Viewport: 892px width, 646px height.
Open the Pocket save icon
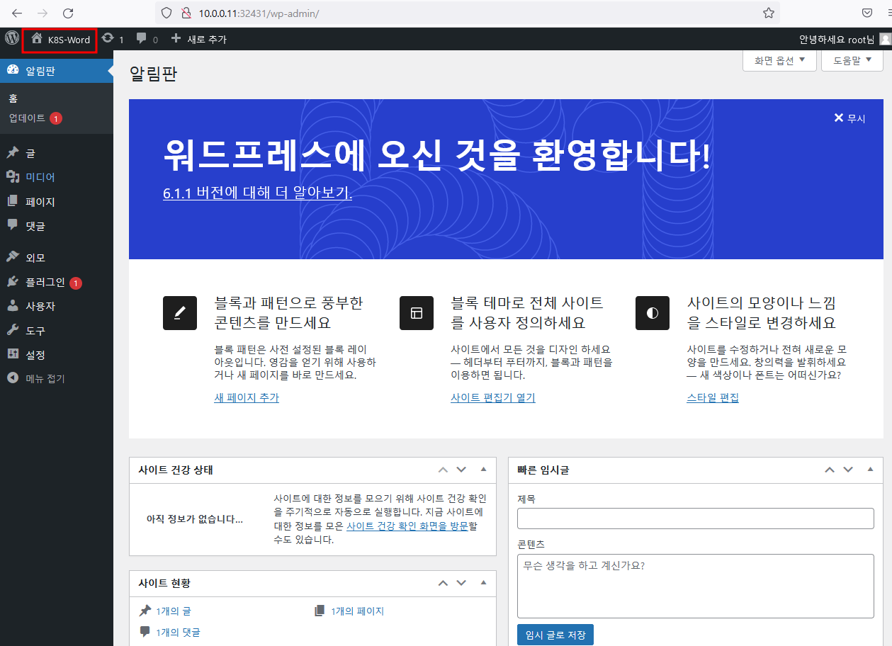click(867, 13)
